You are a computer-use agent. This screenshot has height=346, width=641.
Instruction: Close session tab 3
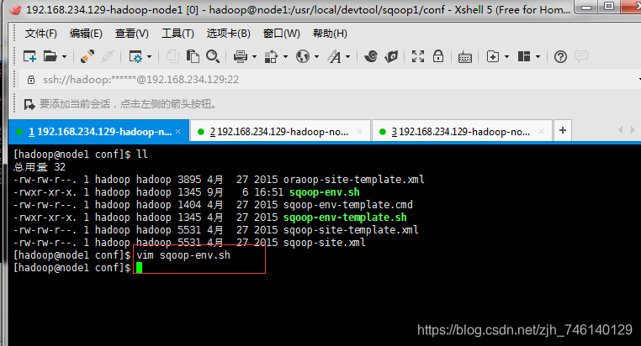[541, 131]
